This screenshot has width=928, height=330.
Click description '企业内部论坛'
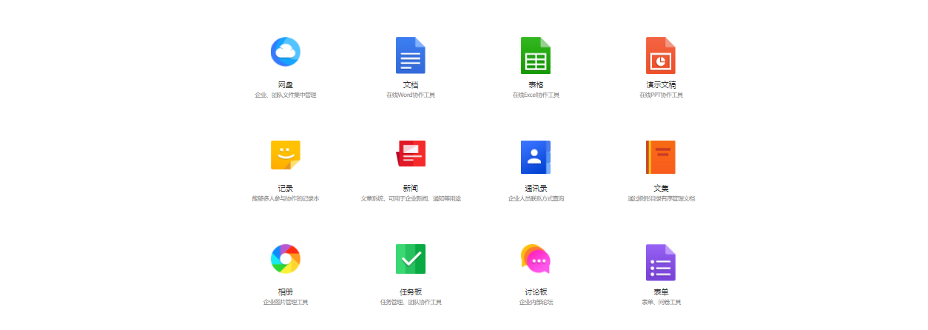point(536,303)
